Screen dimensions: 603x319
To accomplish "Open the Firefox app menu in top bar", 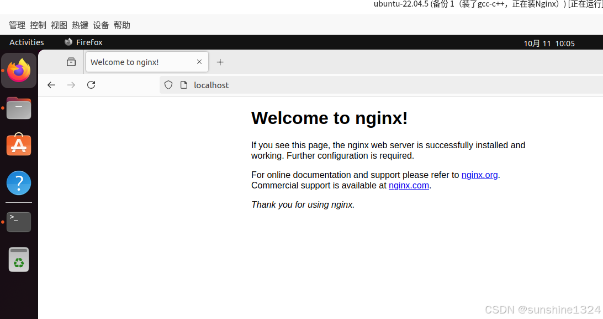I will tap(83, 42).
